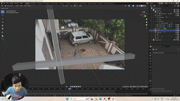Toggle the foreground collection exclude checkbox

174,10
